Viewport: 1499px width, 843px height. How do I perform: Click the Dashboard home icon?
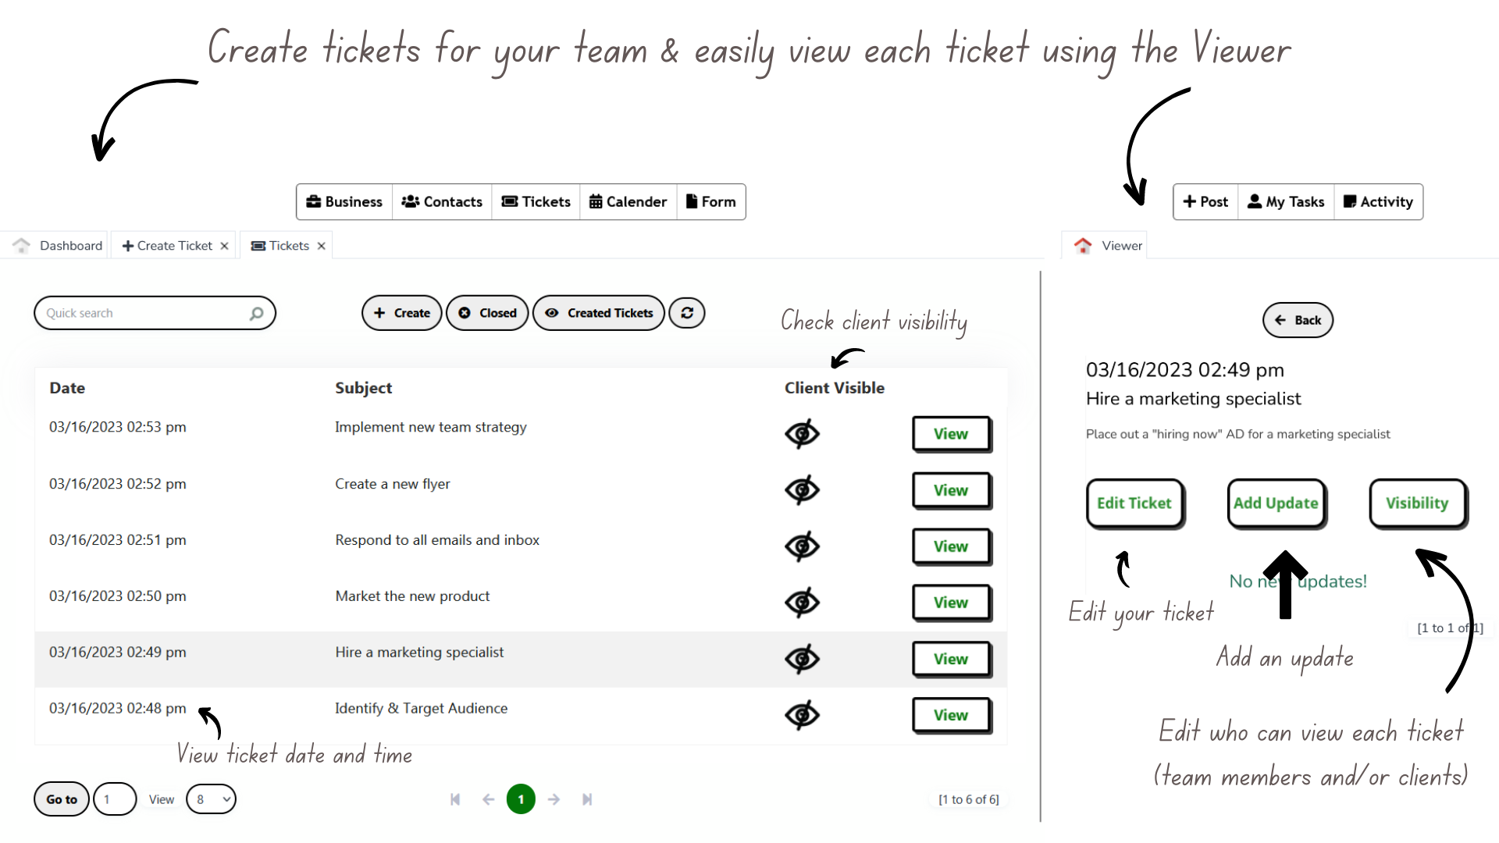tap(22, 245)
